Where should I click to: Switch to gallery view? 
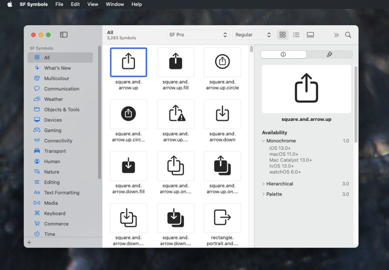tap(310, 35)
